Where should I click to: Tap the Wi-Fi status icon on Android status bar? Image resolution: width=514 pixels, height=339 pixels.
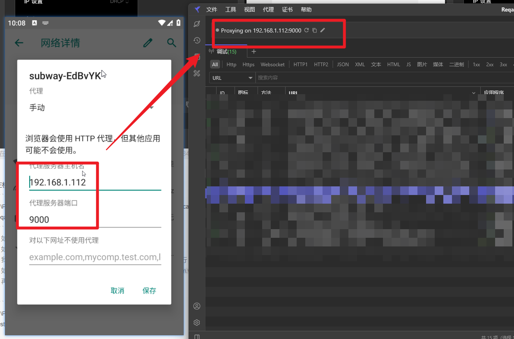click(162, 23)
